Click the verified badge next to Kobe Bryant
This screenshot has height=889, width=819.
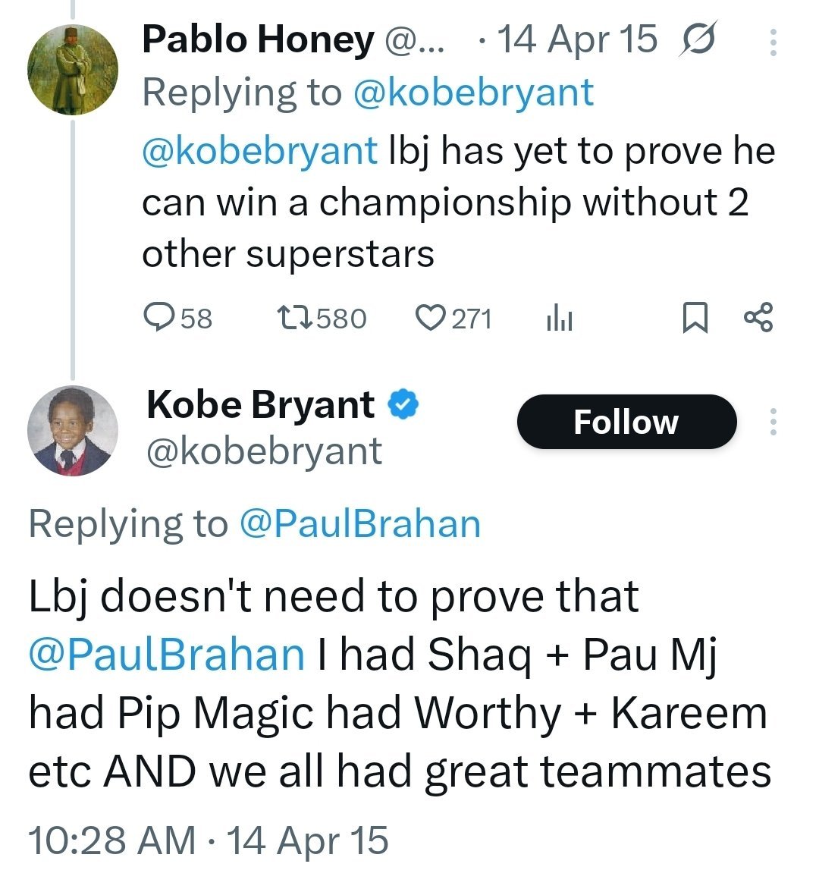pos(403,405)
